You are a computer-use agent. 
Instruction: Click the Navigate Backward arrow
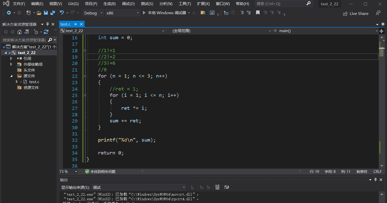click(x=9, y=12)
